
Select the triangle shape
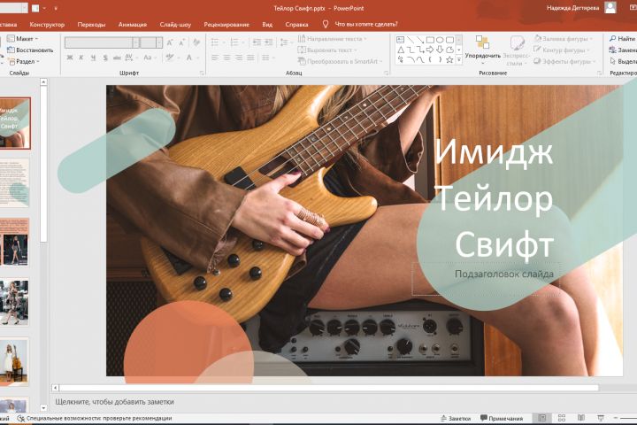click(x=401, y=50)
